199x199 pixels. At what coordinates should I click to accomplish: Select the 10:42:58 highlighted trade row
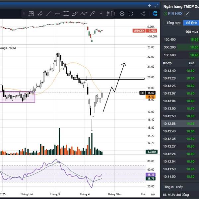coord(180,124)
